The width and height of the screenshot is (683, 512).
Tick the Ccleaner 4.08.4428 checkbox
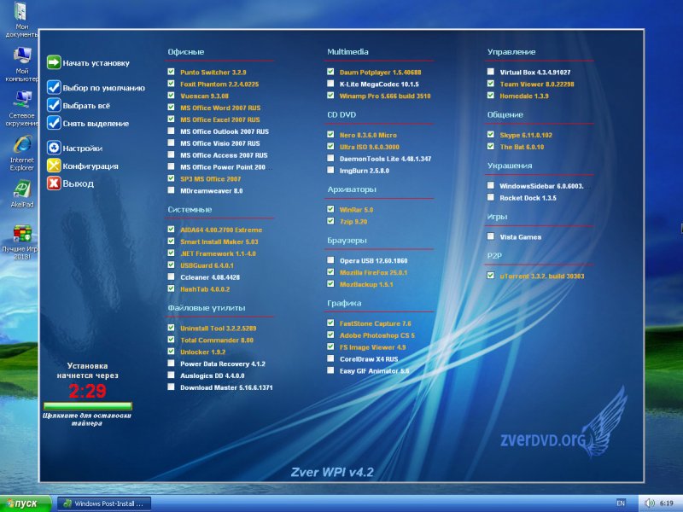pos(172,276)
